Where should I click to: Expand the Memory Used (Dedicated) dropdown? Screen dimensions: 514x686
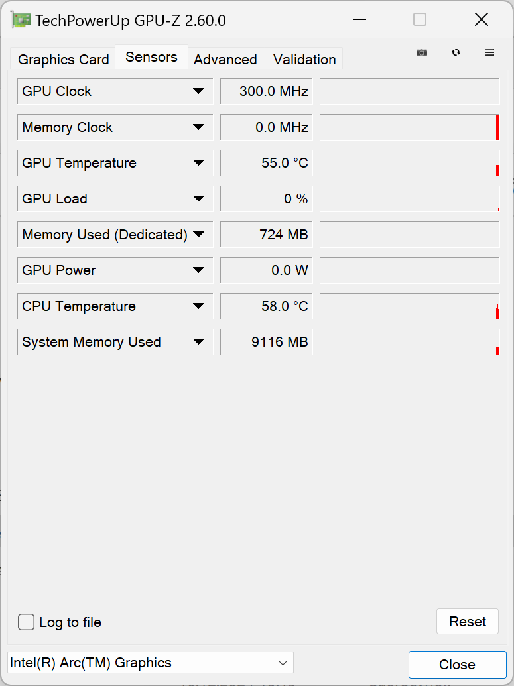[198, 235]
